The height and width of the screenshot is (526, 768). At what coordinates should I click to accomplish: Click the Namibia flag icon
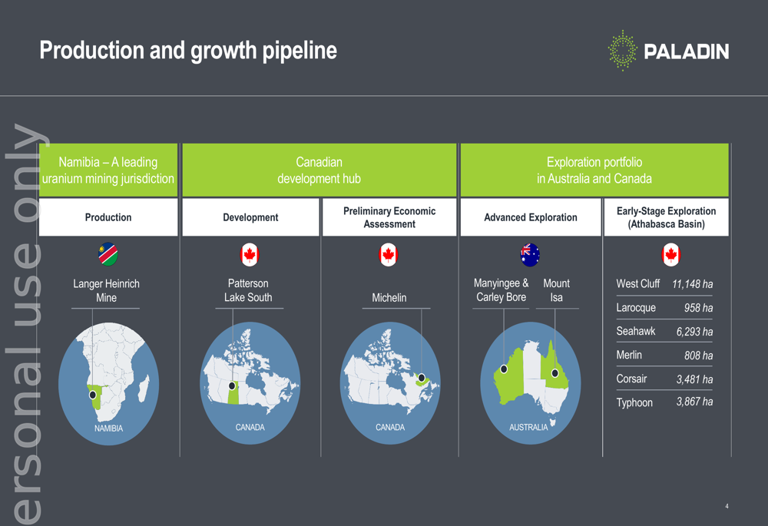pos(108,254)
